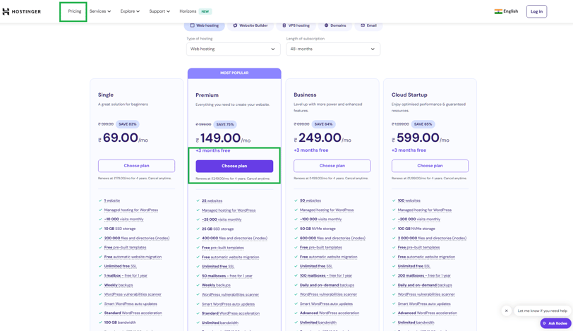The width and height of the screenshot is (573, 331).
Task: Click Single plan's Weekly backups feature
Action: (119, 285)
